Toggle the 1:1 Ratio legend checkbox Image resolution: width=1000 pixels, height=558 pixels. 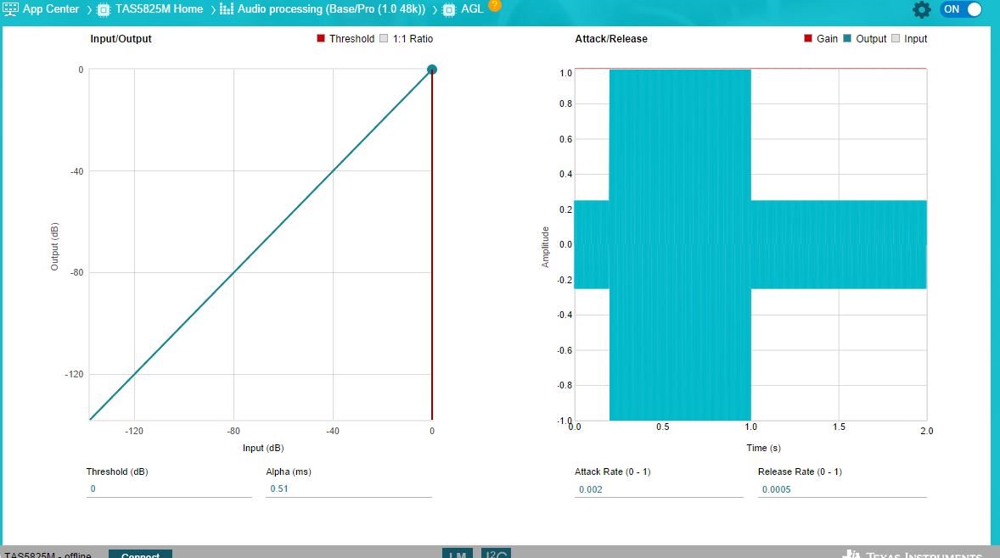point(384,38)
